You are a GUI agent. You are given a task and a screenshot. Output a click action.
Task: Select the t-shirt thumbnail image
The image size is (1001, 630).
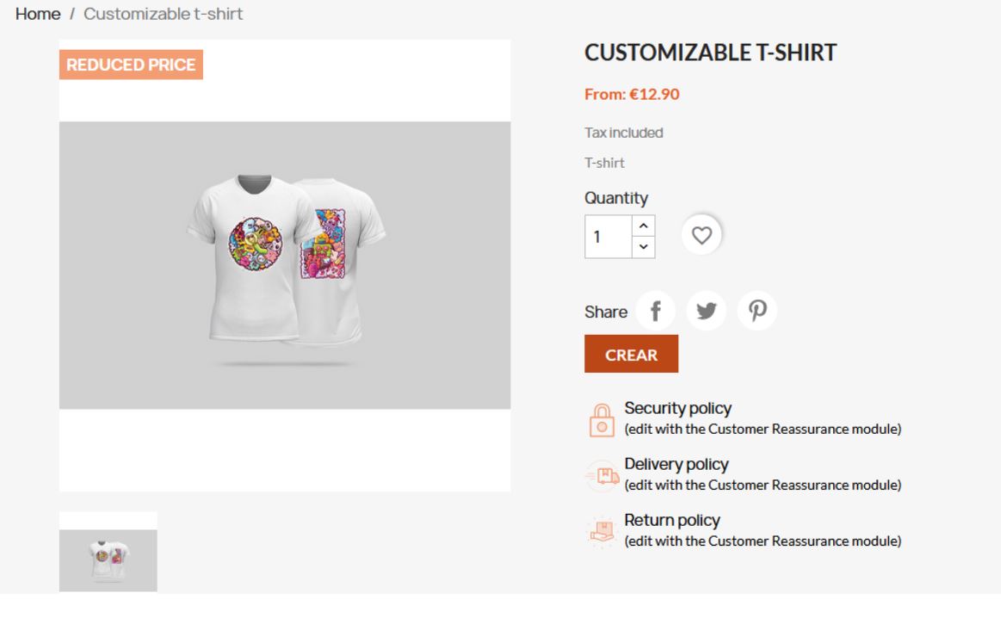click(x=108, y=552)
